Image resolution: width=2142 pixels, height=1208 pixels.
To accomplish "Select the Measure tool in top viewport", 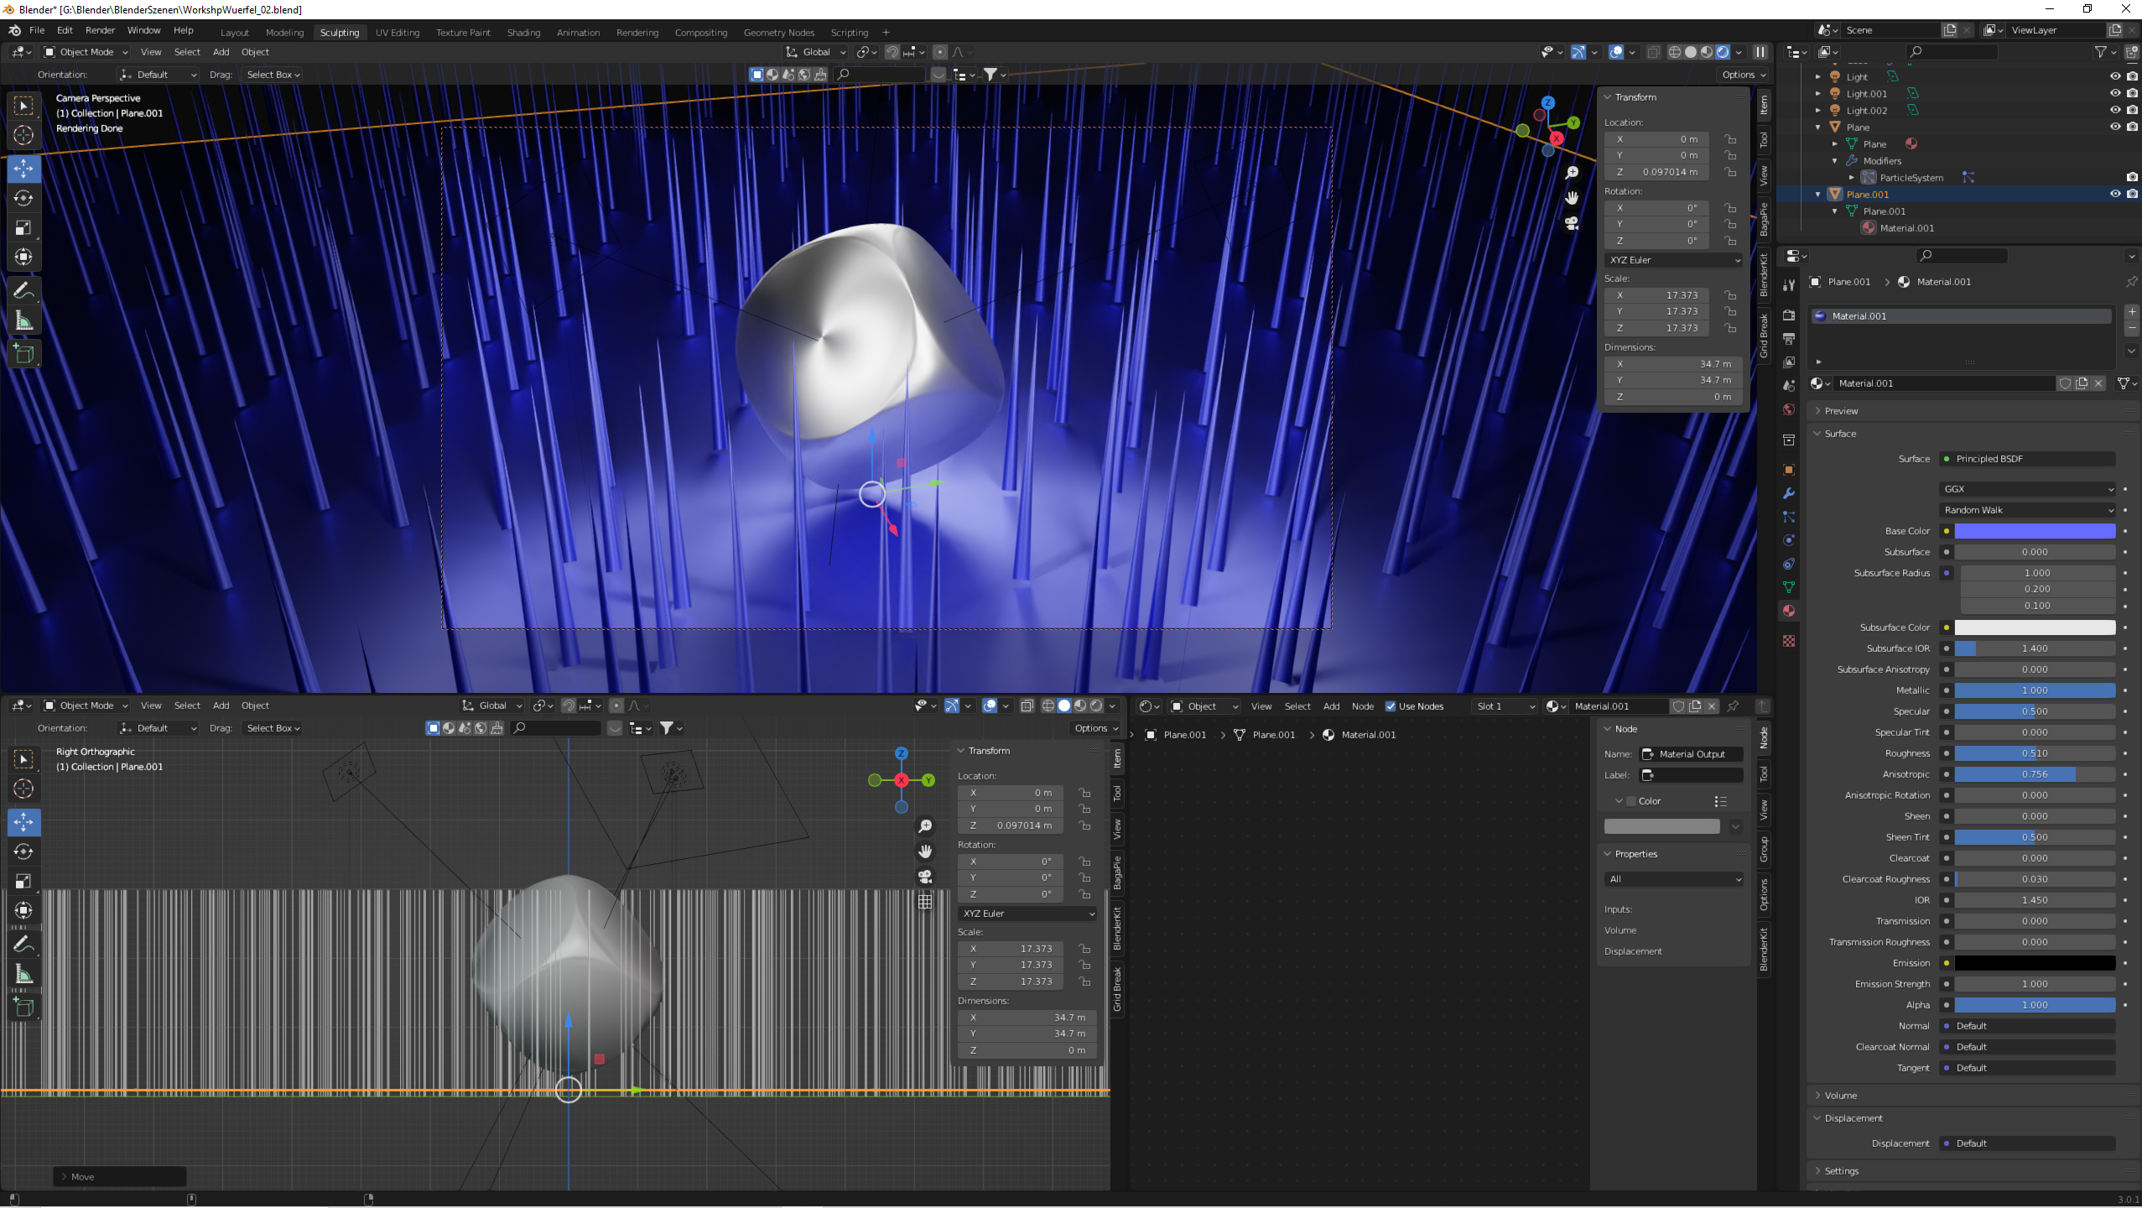I will pos(23,321).
